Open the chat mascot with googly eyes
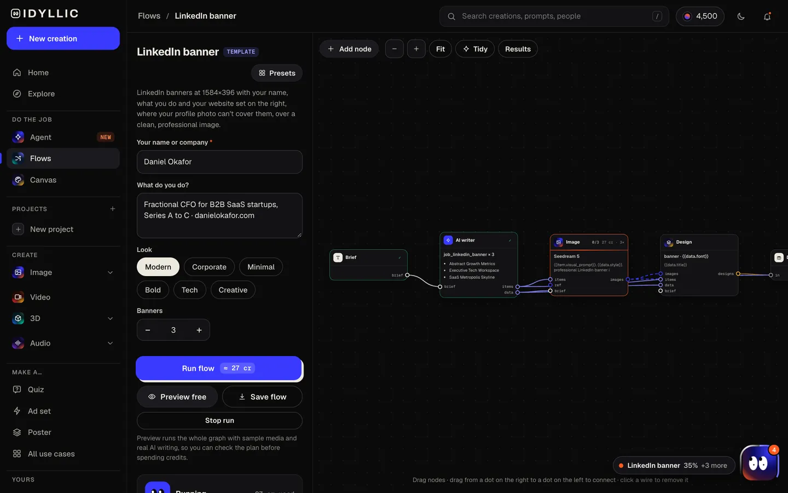Viewport: 788px width, 493px height. tap(759, 463)
